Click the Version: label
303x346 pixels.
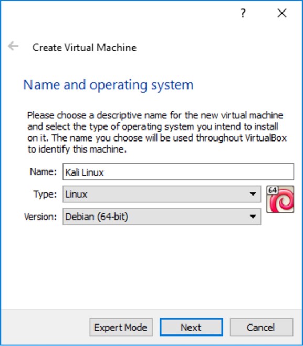pos(40,217)
